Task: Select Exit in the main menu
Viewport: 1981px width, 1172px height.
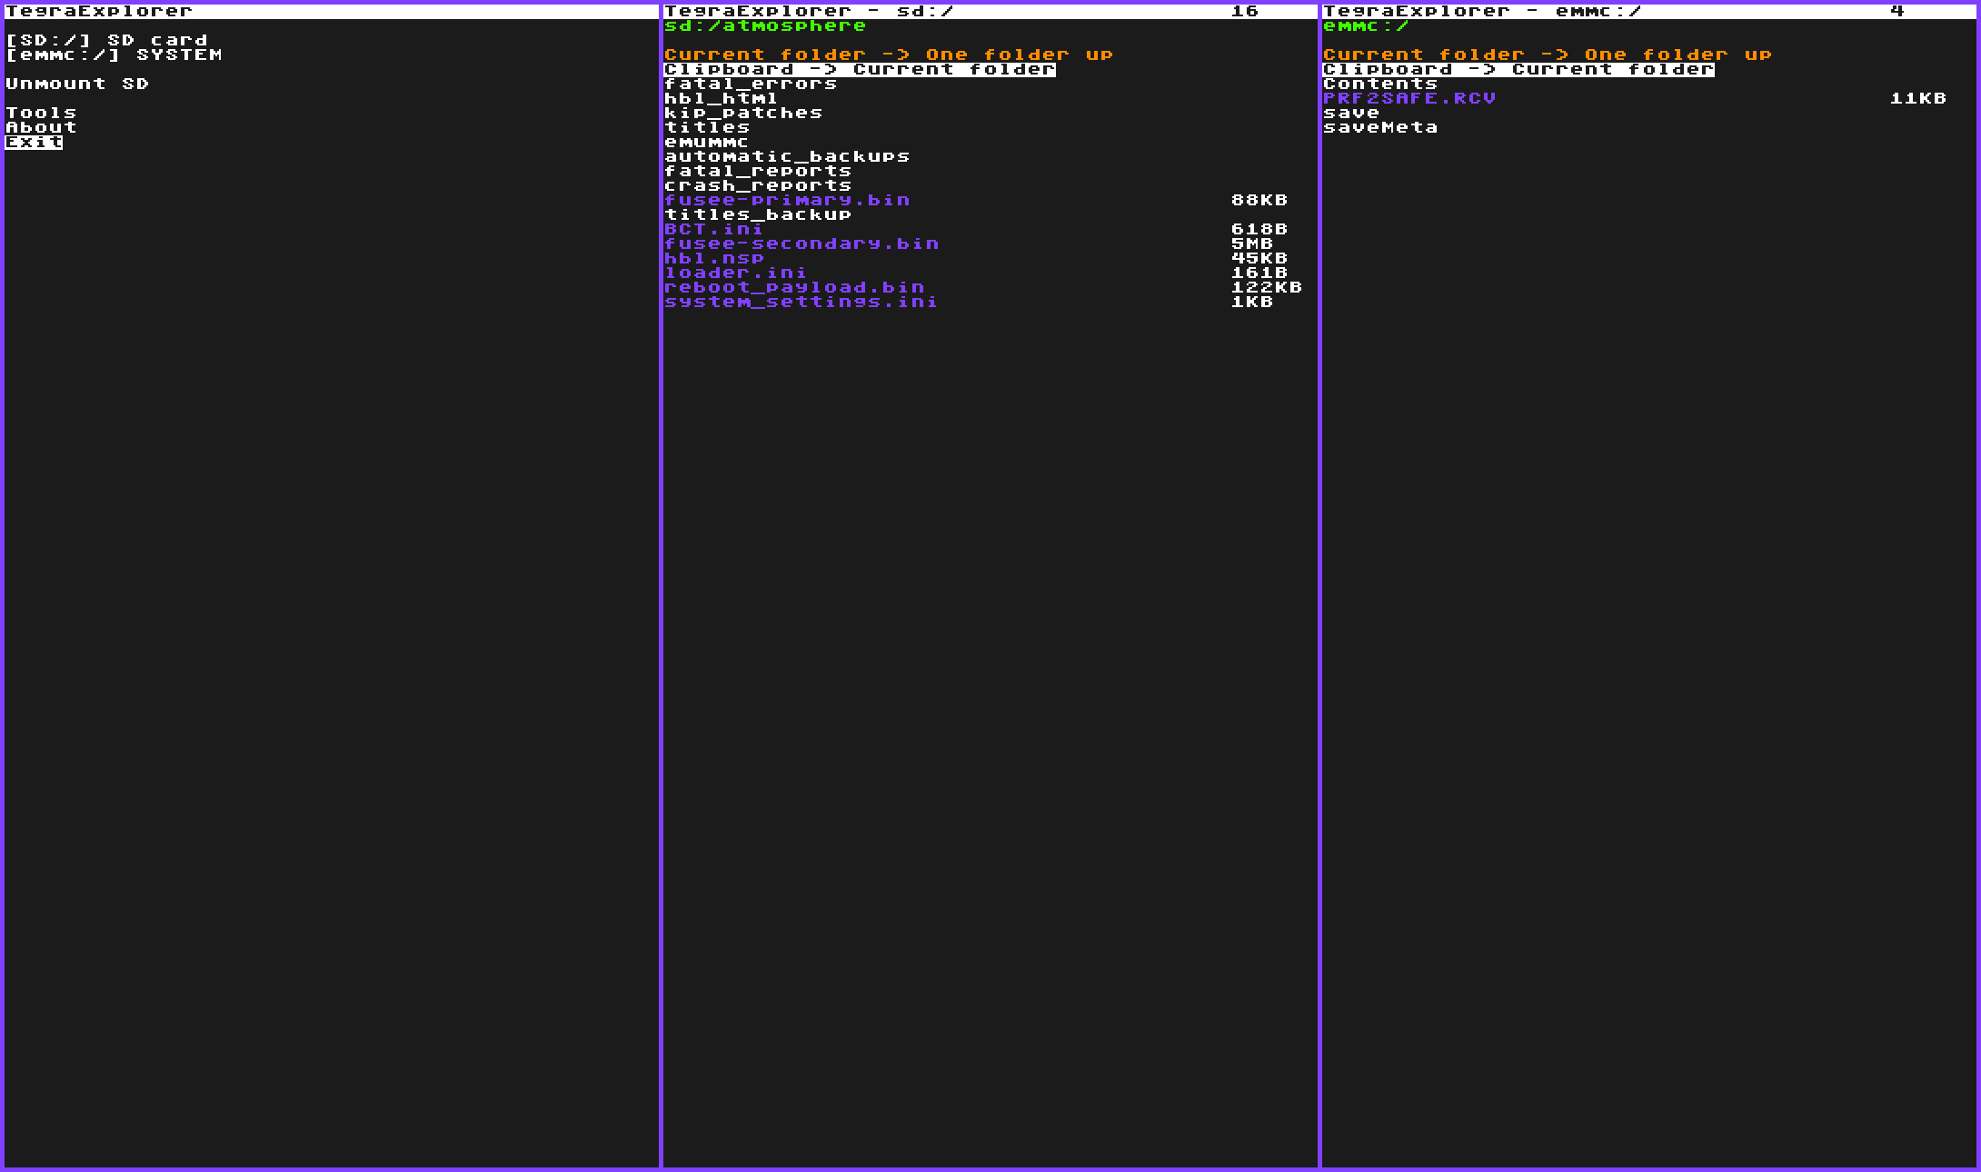Action: click(33, 141)
